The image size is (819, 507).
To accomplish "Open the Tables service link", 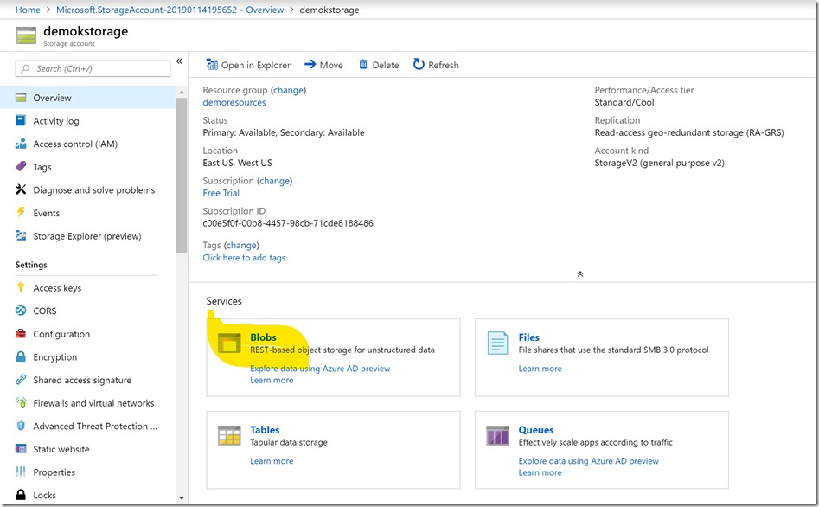I will click(x=265, y=430).
